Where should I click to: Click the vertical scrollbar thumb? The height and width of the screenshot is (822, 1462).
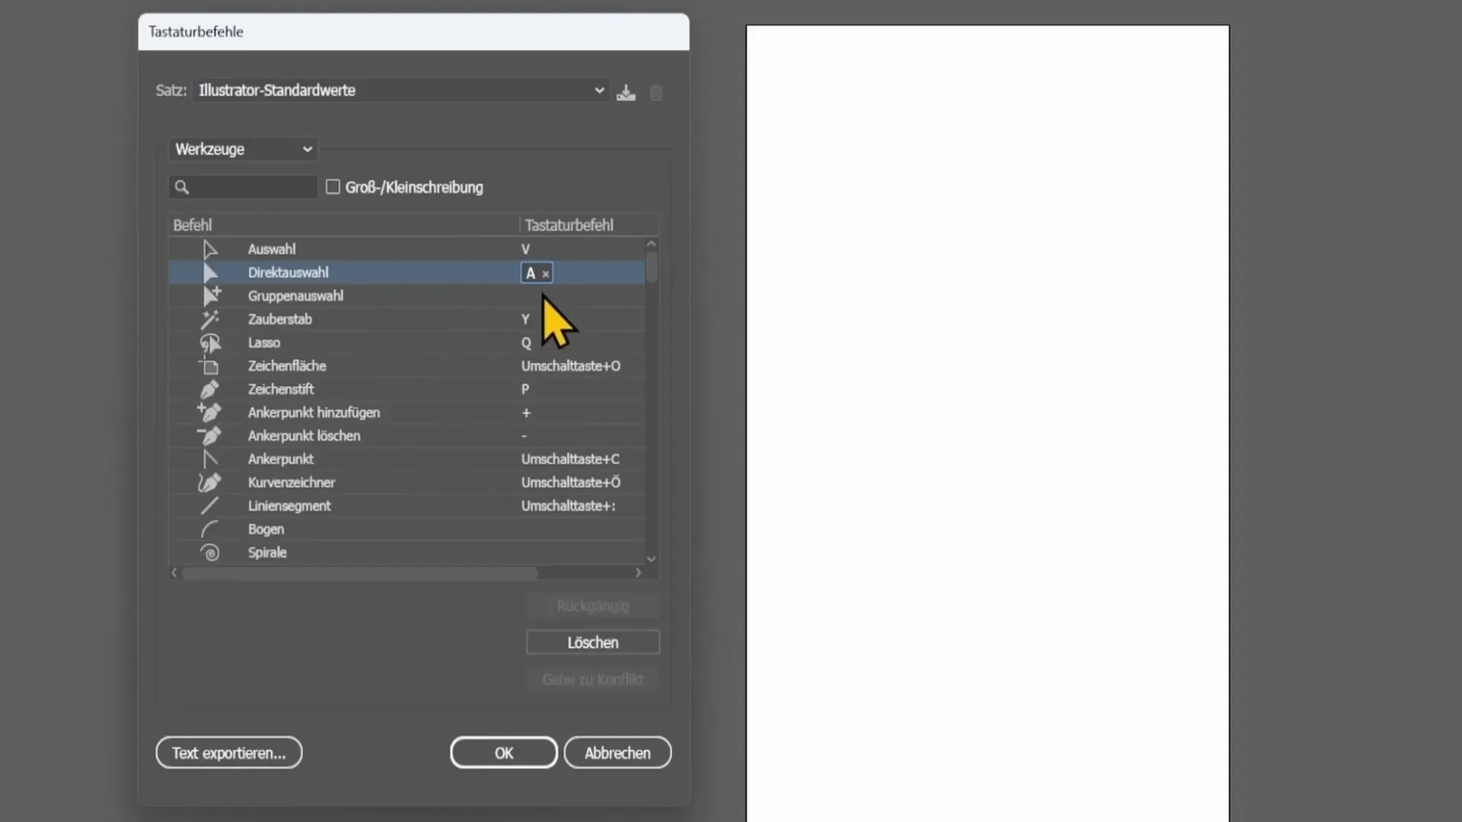pos(651,267)
